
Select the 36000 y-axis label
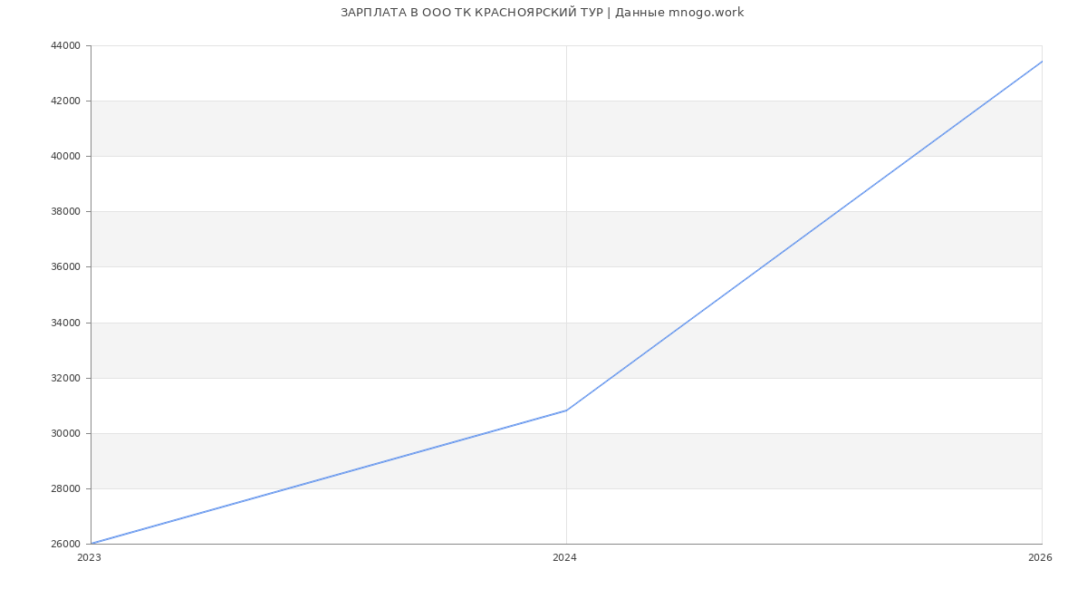tap(66, 266)
